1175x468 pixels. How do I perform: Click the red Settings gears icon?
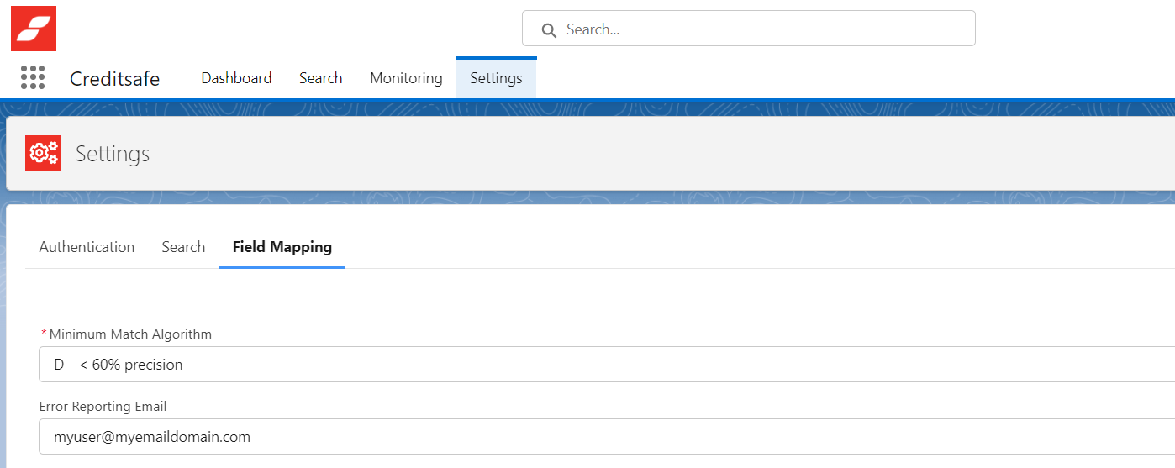click(x=43, y=154)
